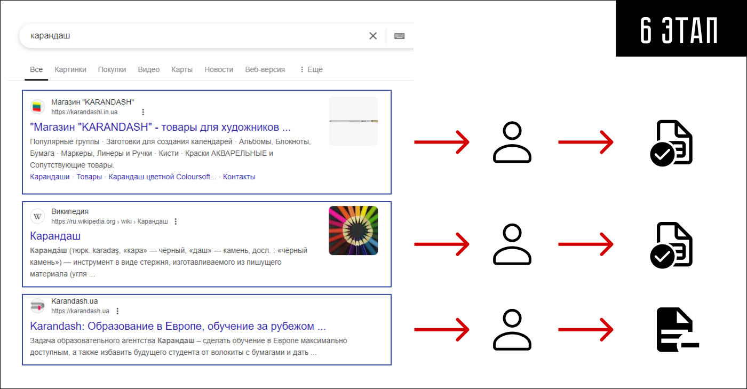The image size is (747, 389).
Task: Open the Карты tab
Action: coord(182,69)
